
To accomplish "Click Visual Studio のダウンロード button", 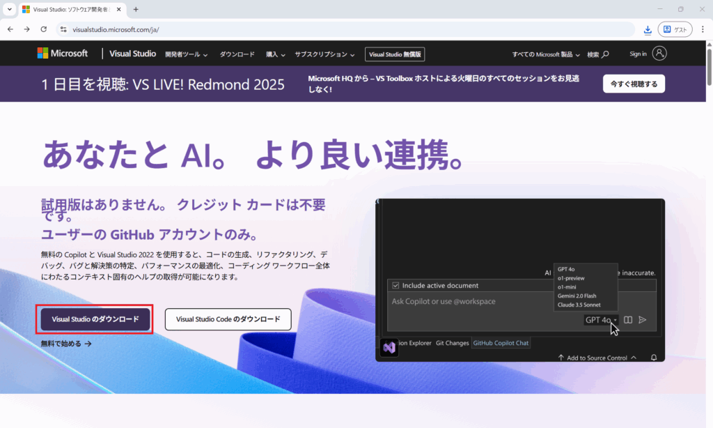I will coord(95,319).
